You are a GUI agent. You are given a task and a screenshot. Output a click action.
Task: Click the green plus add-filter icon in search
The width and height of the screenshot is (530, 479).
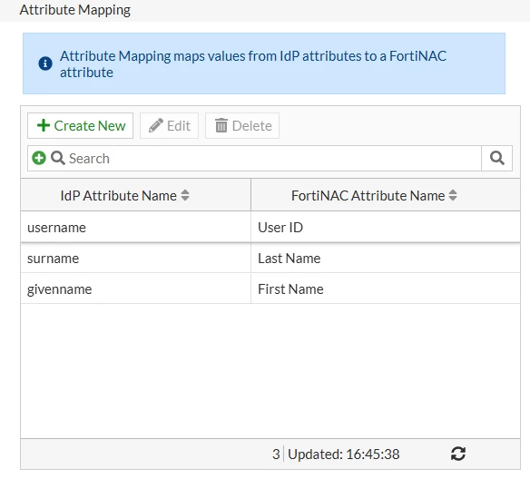(x=39, y=158)
